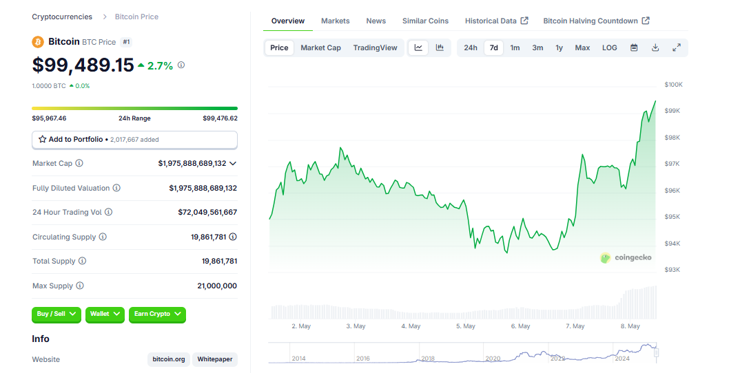This screenshot has width=729, height=373.
Task: Set chart range to Max
Action: (582, 47)
